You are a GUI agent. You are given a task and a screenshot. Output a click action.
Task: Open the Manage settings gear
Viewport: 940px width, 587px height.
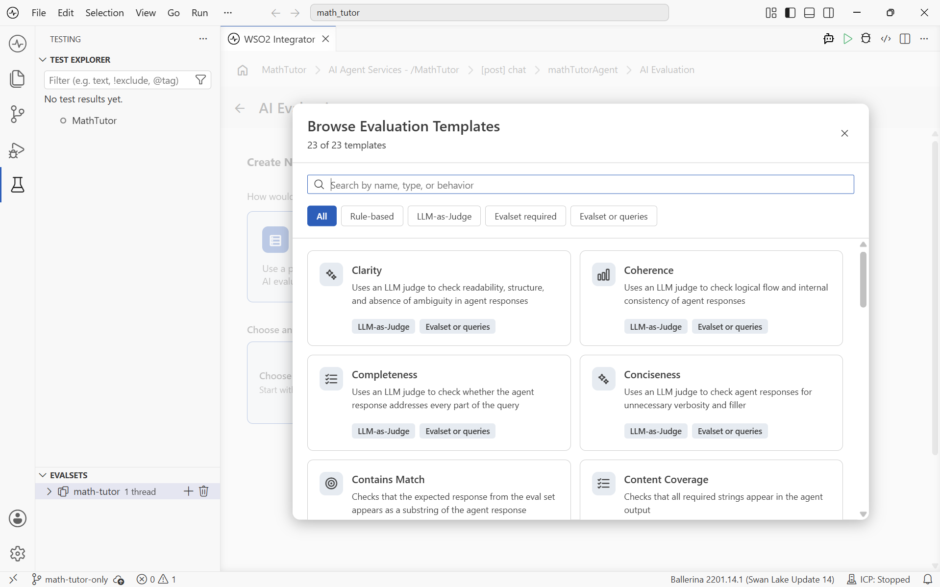[18, 553]
